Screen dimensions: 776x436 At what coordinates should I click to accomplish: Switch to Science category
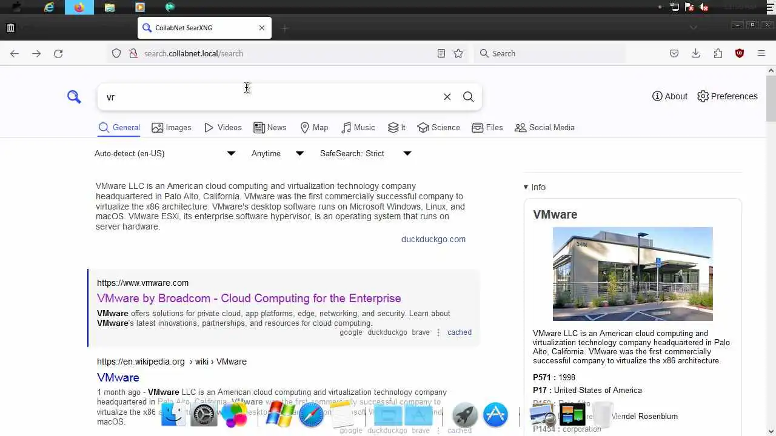(x=439, y=128)
